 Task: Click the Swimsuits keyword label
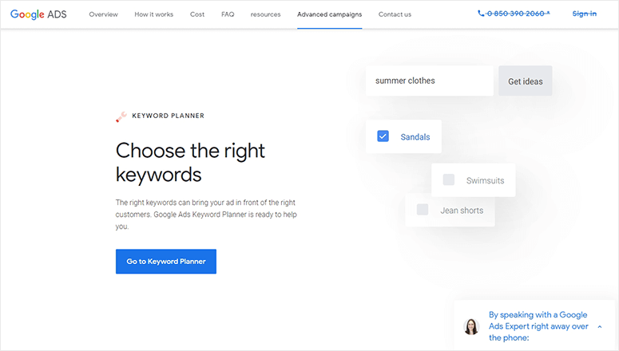(485, 180)
